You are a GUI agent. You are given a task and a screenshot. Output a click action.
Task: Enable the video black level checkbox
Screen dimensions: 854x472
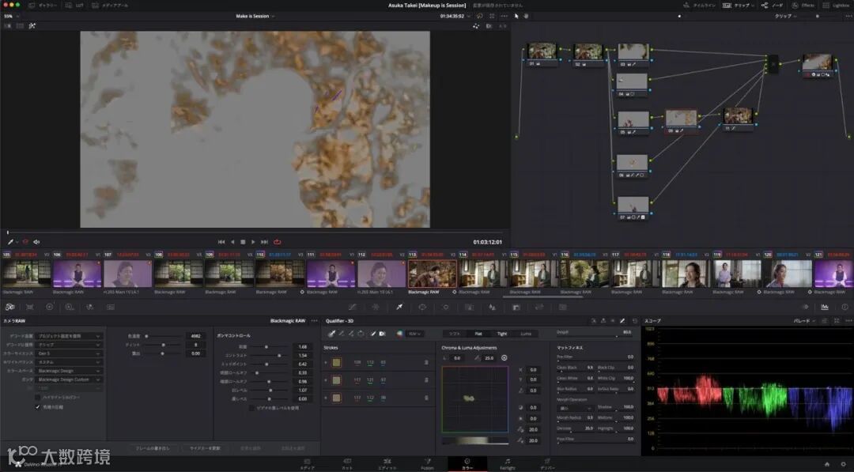click(251, 408)
